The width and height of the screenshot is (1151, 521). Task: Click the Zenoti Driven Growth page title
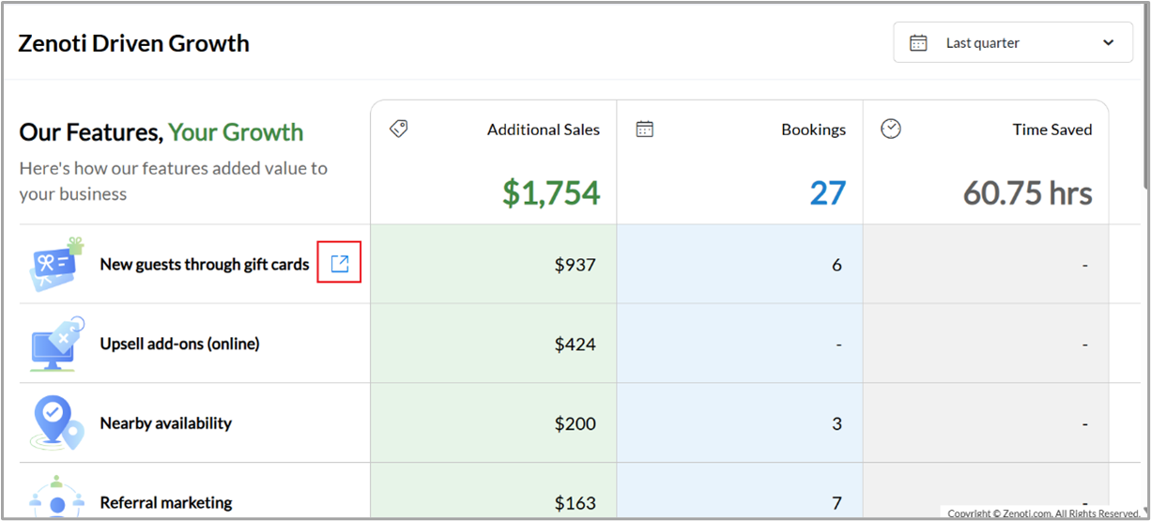tap(134, 43)
